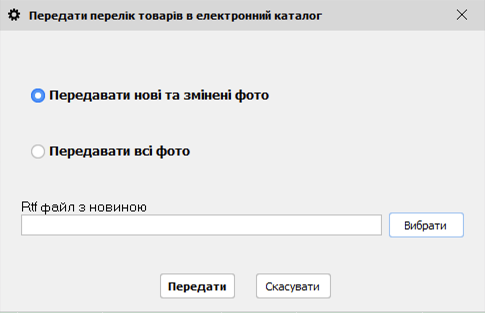Select the "Передавати всі фото" radio button

(x=38, y=151)
